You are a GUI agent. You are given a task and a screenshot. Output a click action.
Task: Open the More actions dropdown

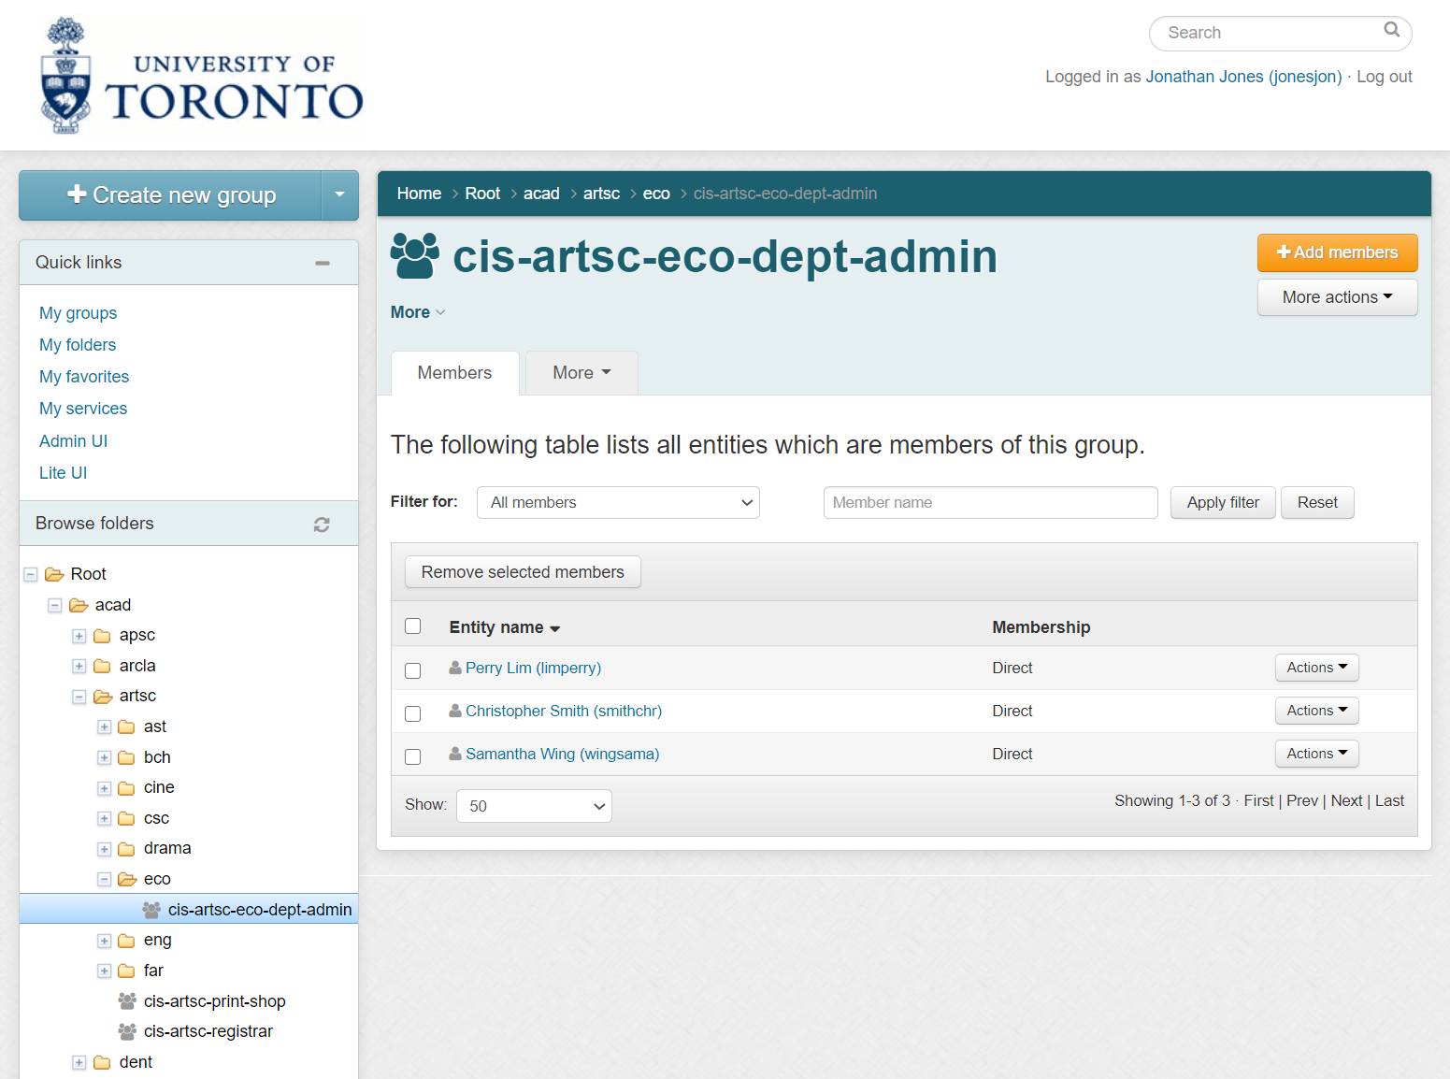(x=1337, y=297)
